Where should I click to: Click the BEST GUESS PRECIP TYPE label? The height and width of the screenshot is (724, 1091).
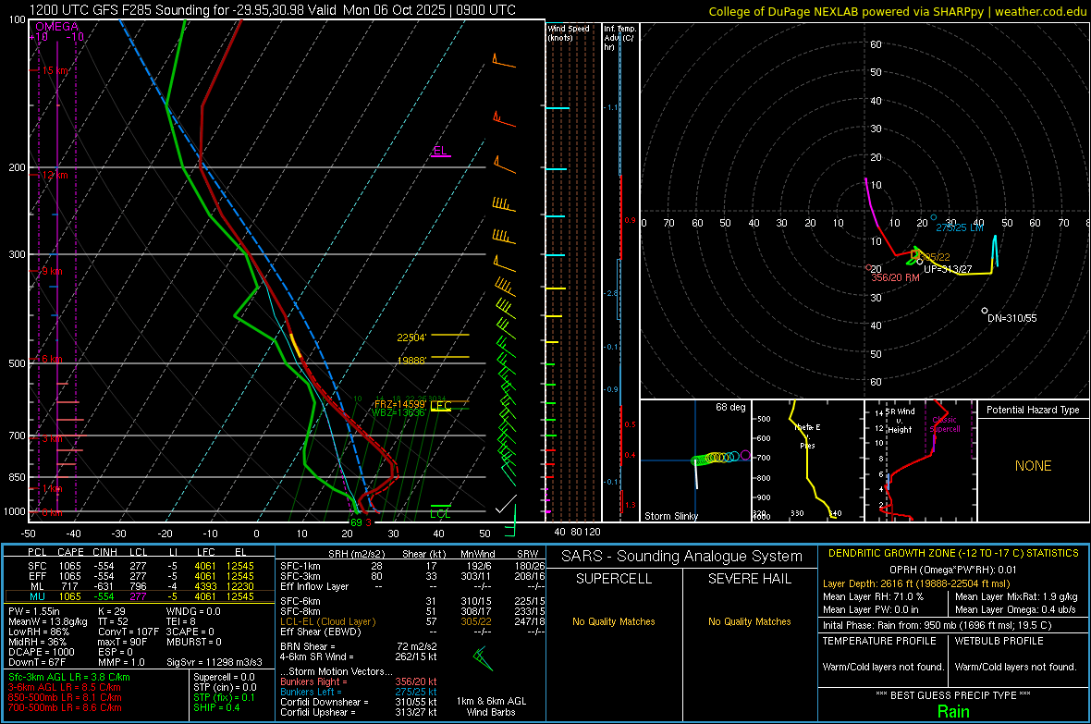(953, 695)
